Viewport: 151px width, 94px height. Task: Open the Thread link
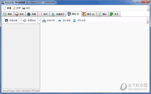pos(35,91)
